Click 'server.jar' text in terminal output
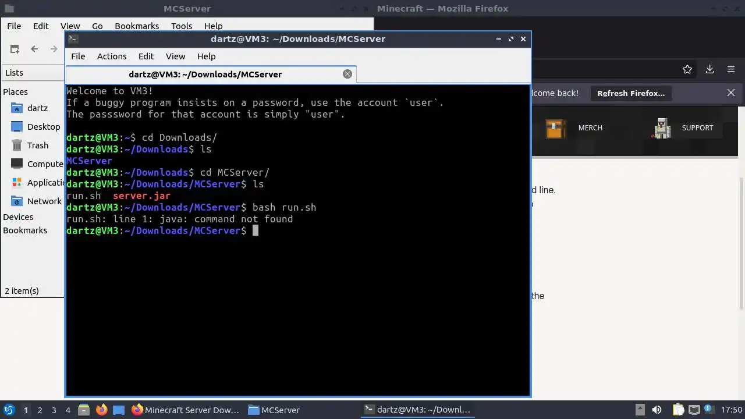Image resolution: width=745 pixels, height=419 pixels. (141, 196)
